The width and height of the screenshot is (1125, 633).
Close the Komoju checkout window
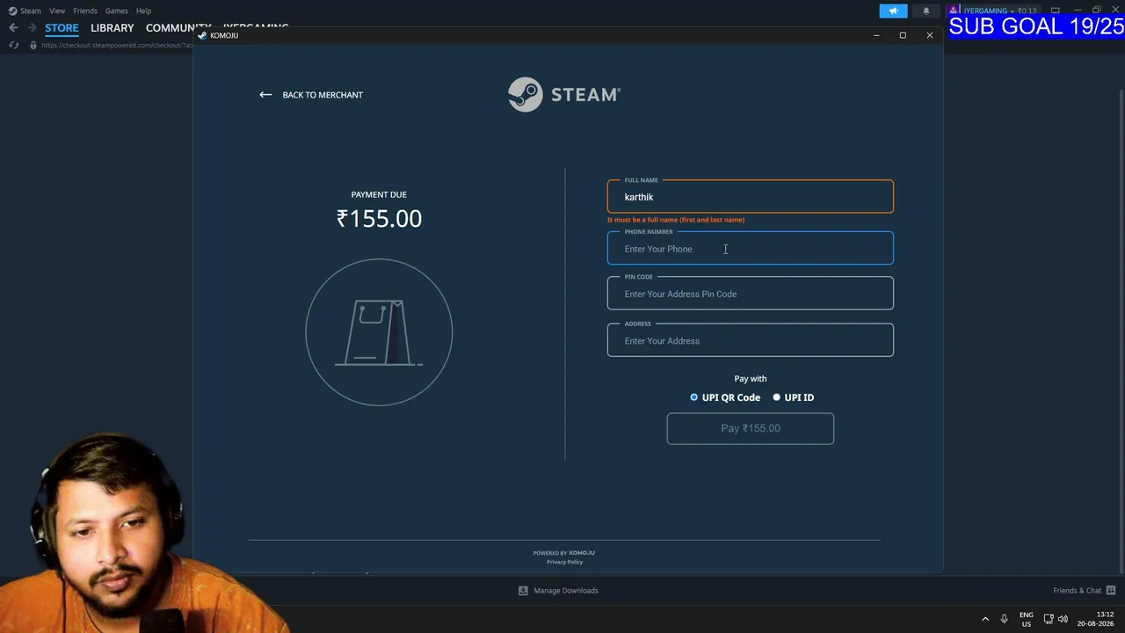[x=930, y=35]
